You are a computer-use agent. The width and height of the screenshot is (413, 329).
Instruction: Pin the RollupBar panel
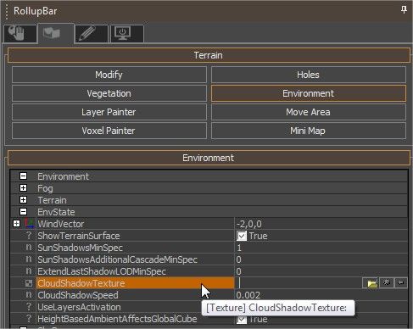tap(404, 10)
